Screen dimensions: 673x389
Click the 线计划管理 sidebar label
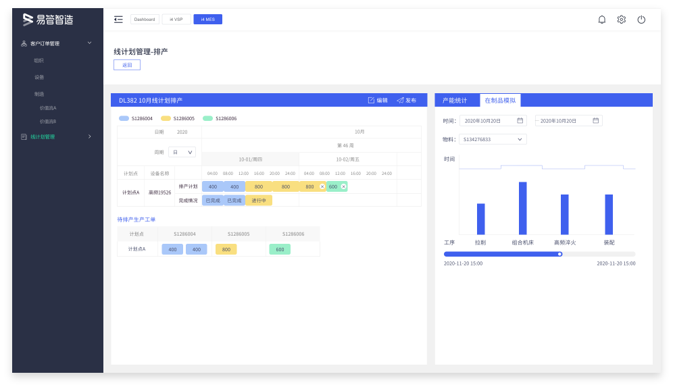(43, 137)
